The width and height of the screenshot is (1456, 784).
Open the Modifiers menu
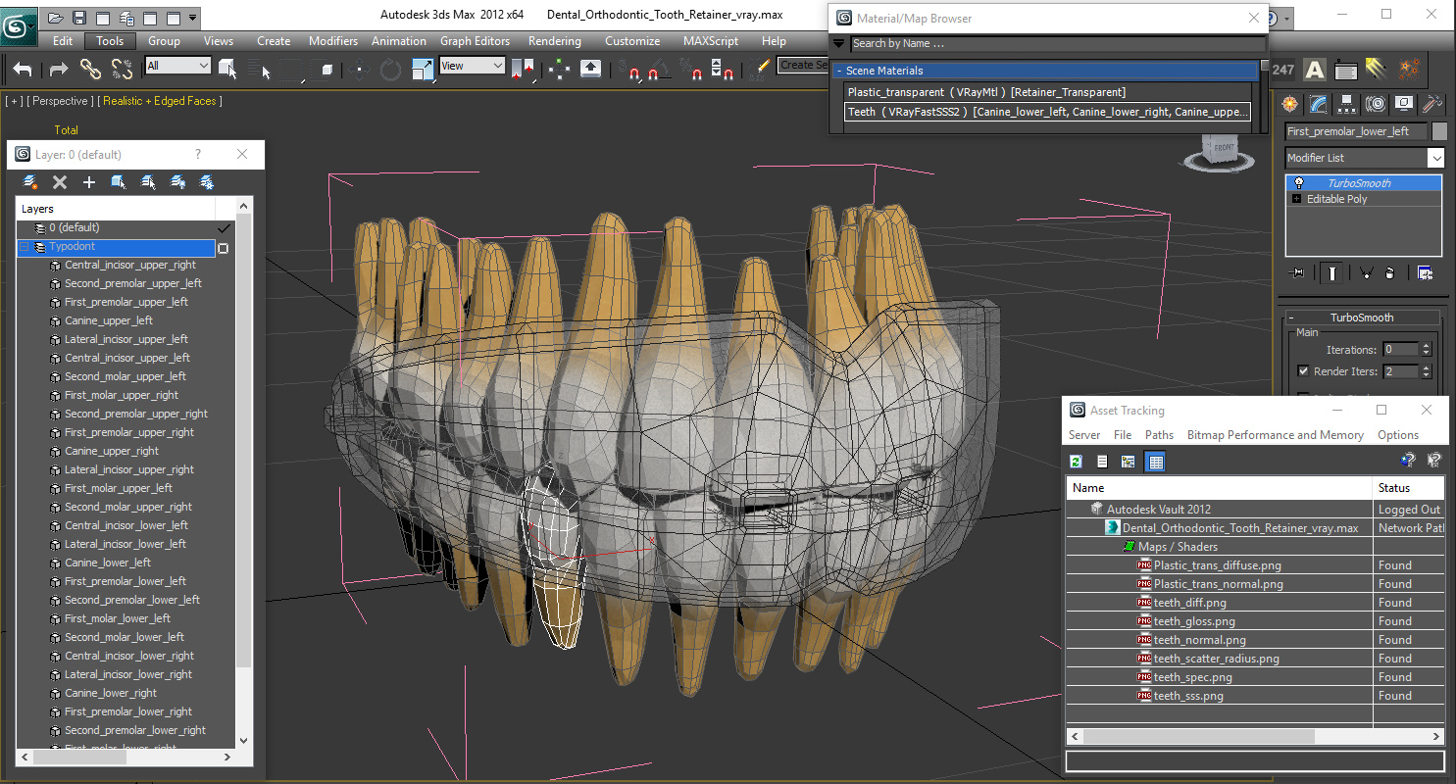(333, 41)
